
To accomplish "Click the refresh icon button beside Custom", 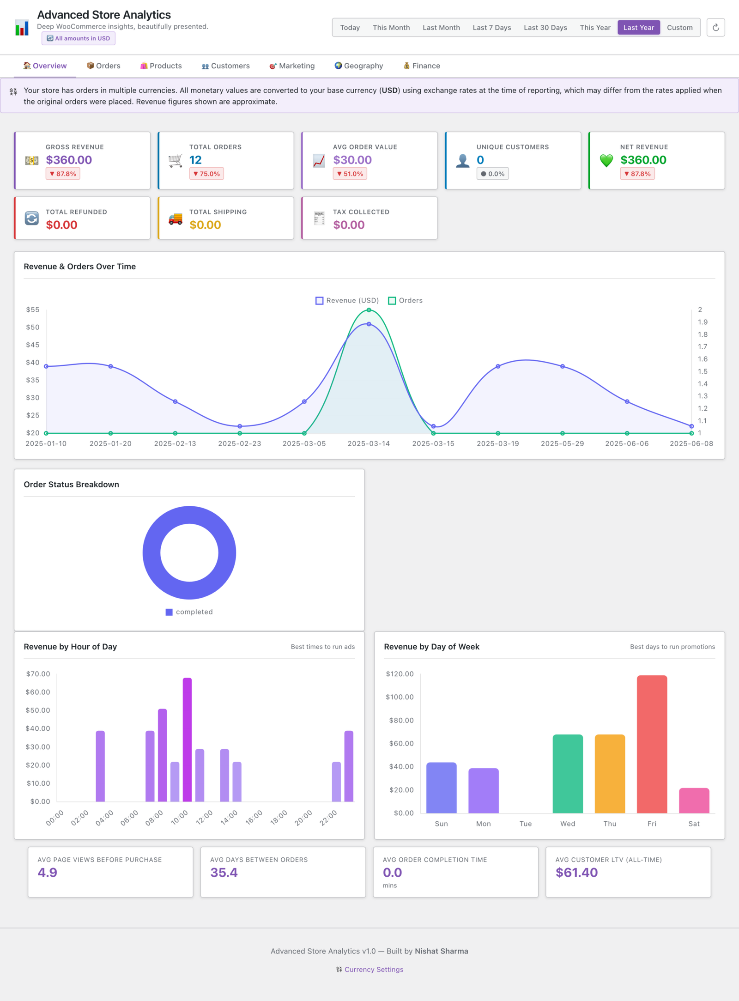I will (715, 27).
